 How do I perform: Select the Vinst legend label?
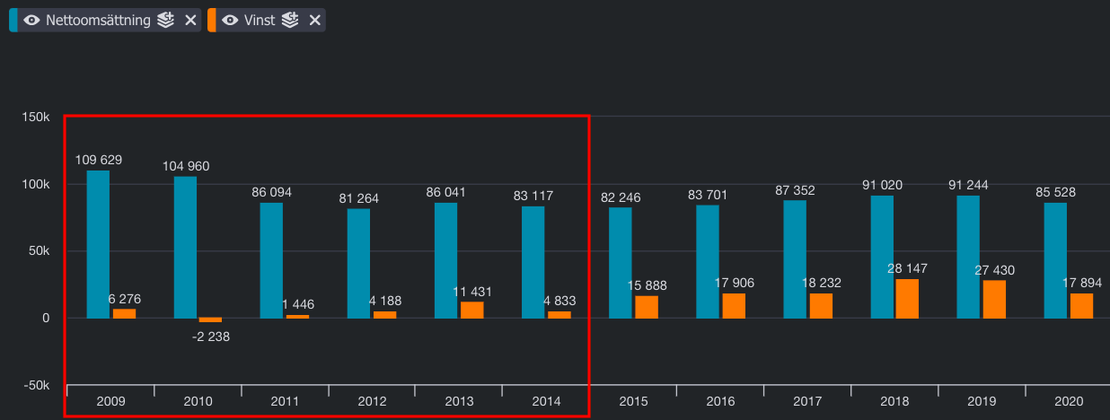tap(260, 20)
